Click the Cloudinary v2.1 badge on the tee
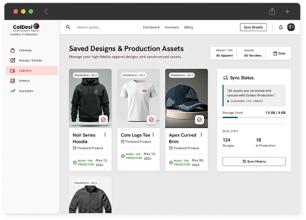 pyautogui.click(x=134, y=75)
